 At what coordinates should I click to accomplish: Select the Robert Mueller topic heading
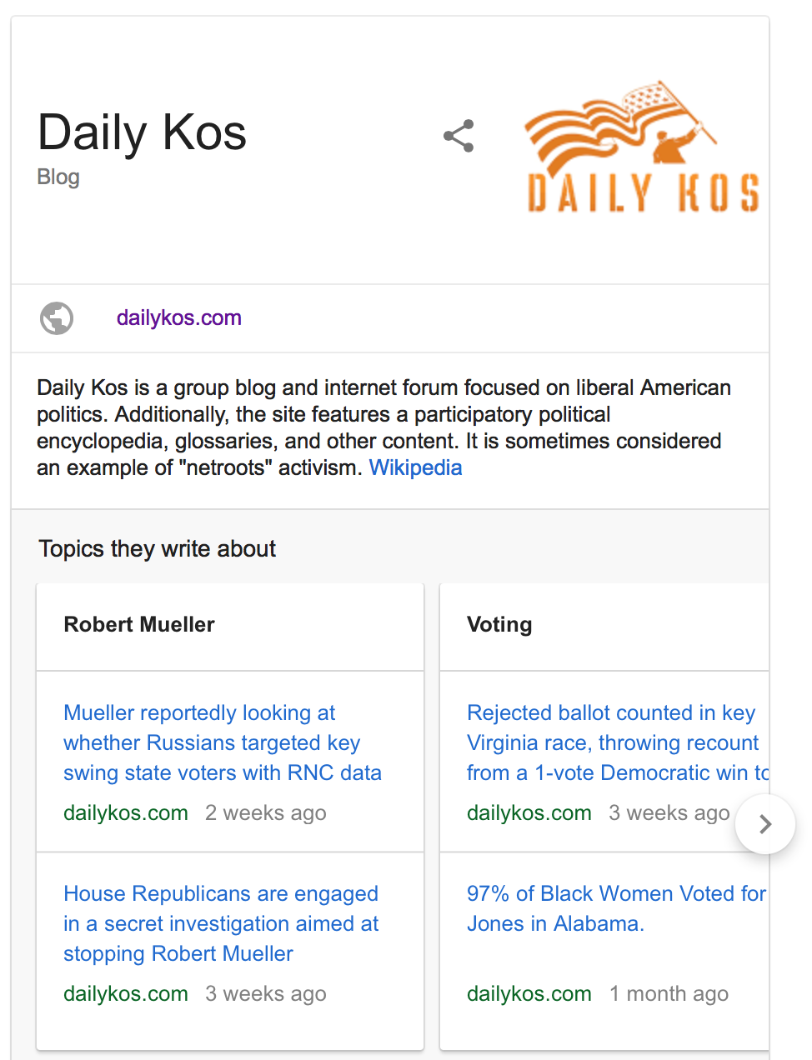click(139, 624)
